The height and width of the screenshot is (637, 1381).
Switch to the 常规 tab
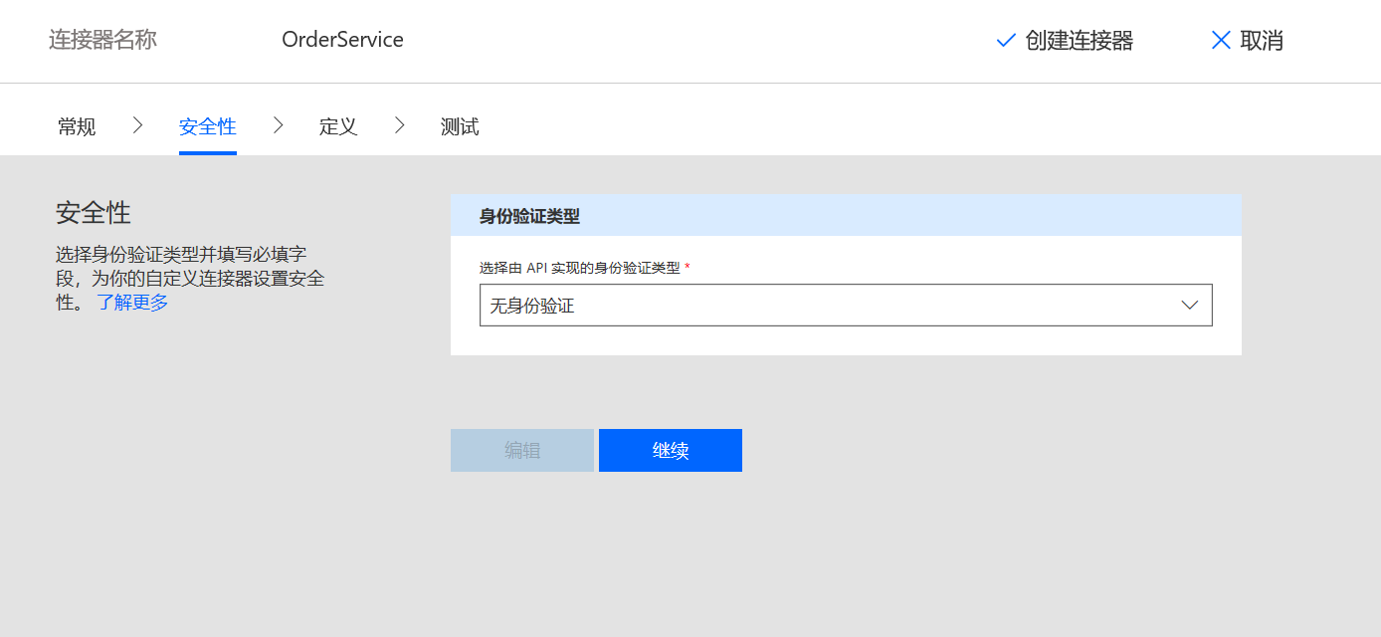pyautogui.click(x=76, y=126)
